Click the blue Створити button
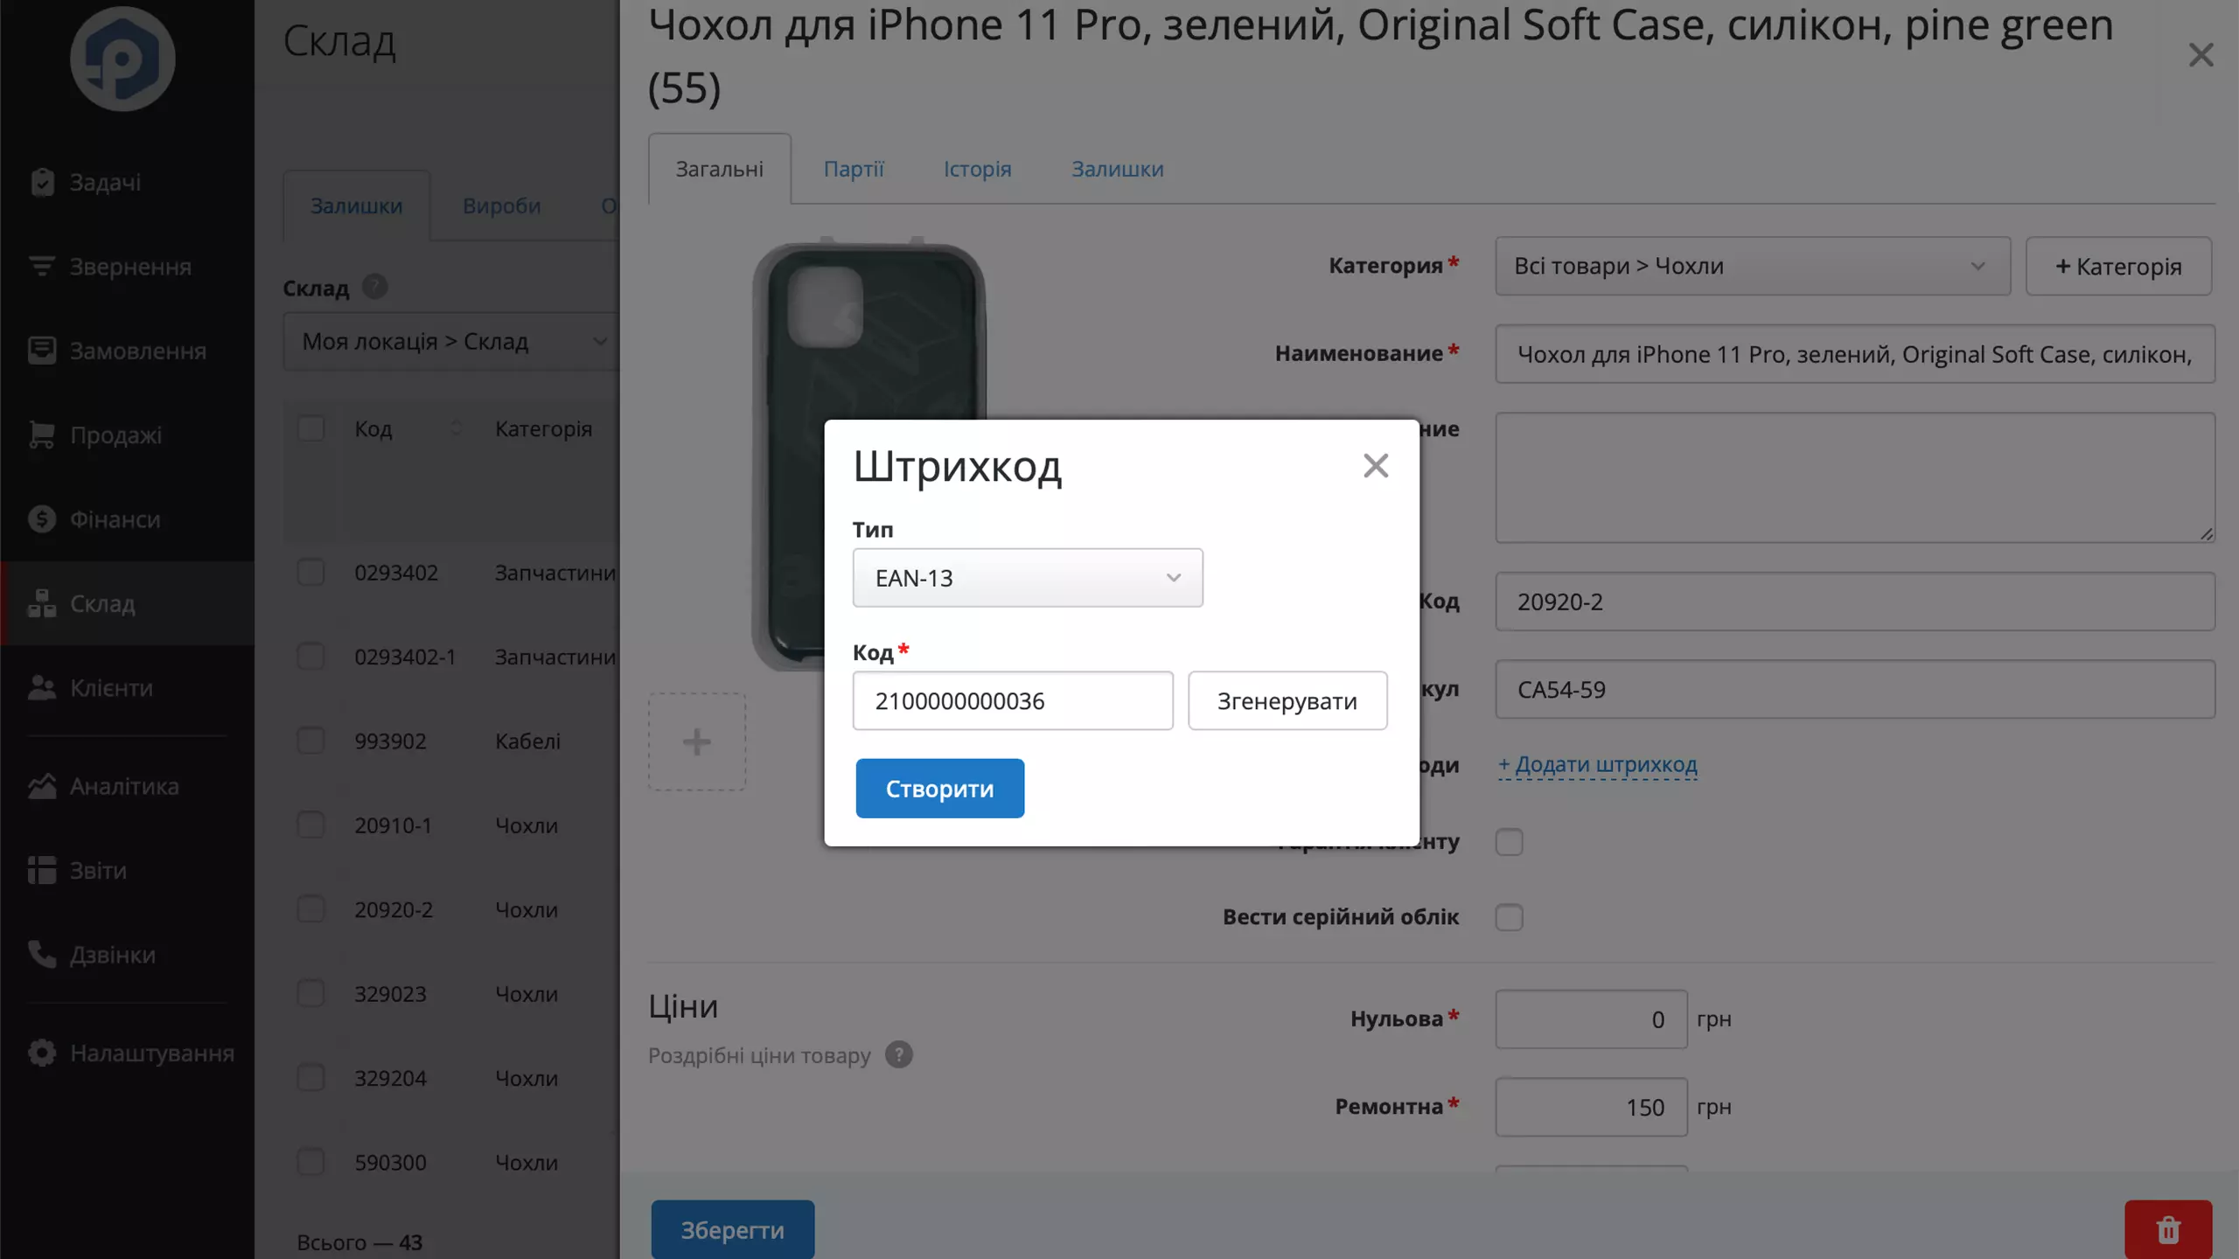The height and width of the screenshot is (1259, 2239). click(x=939, y=789)
